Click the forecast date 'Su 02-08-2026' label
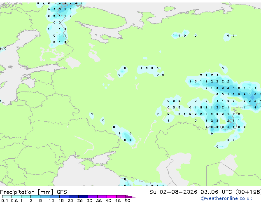Viewport: 261px width, 202px height. (173, 192)
